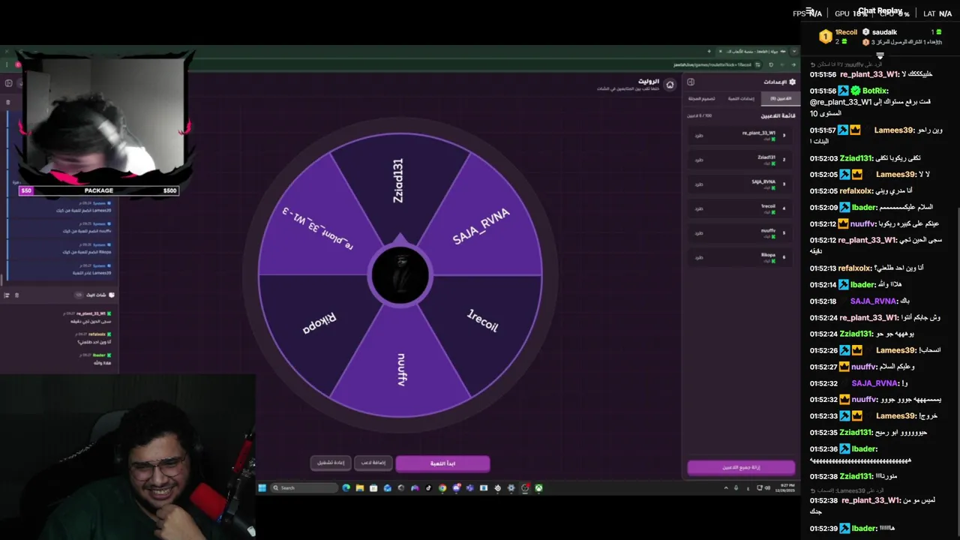Click Lameees39 username at 01:51:57
960x540 pixels.
click(x=894, y=130)
